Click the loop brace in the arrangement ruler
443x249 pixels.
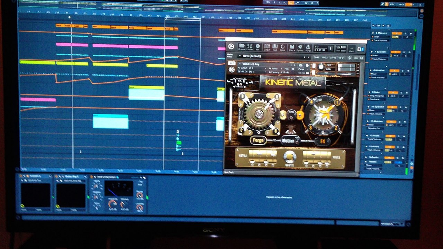[x=183, y=19]
